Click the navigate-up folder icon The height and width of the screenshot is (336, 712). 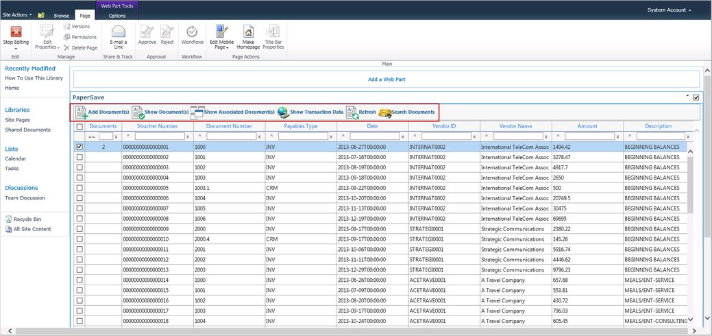pyautogui.click(x=41, y=15)
